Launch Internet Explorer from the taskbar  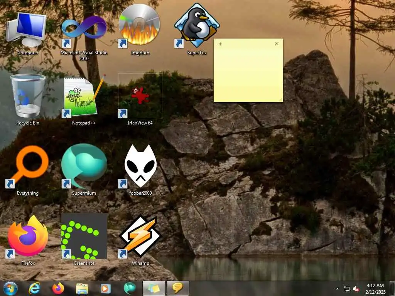click(x=34, y=288)
